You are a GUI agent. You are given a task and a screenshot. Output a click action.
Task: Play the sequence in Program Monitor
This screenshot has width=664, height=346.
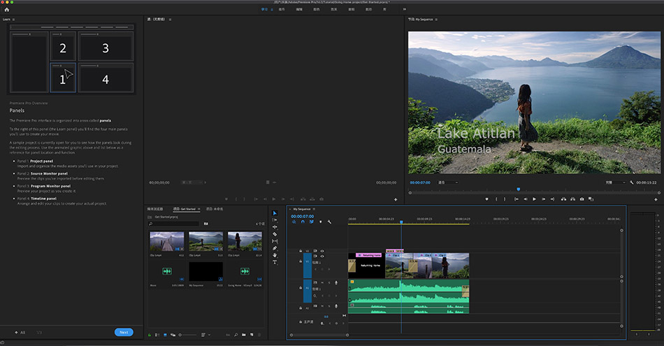(535, 199)
